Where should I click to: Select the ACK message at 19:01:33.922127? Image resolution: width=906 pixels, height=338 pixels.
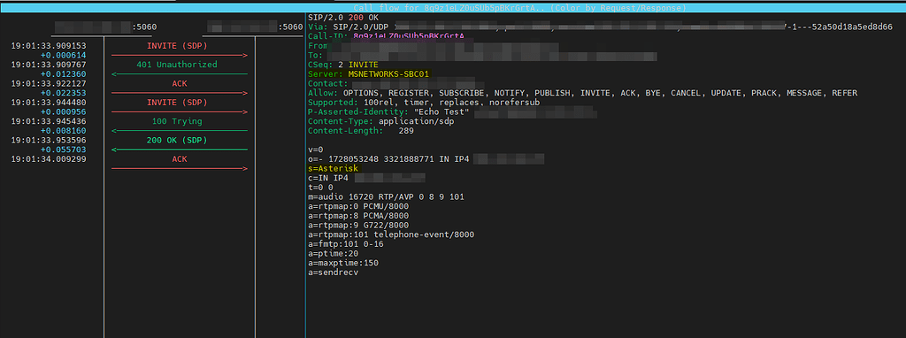[x=179, y=84]
